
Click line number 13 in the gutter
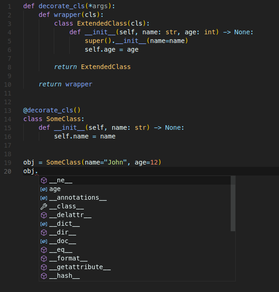[8, 111]
